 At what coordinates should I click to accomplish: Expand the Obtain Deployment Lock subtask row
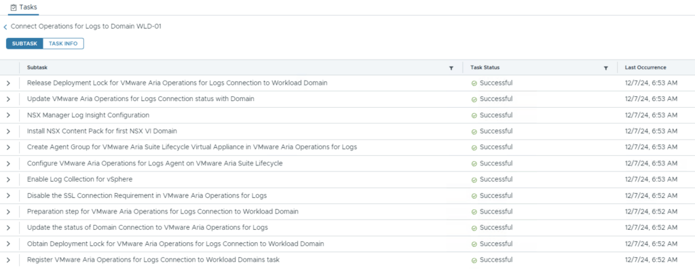[8, 243]
